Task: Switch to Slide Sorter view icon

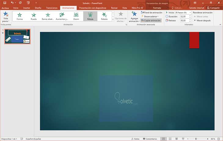Action: [x=170, y=139]
